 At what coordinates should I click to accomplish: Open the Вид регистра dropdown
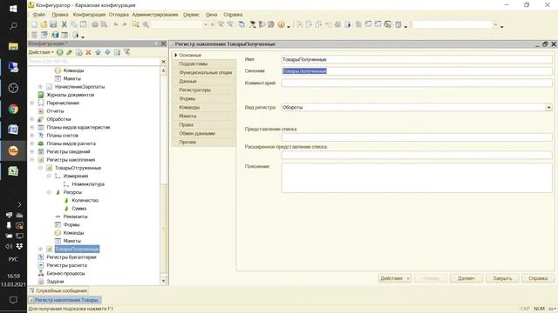548,107
